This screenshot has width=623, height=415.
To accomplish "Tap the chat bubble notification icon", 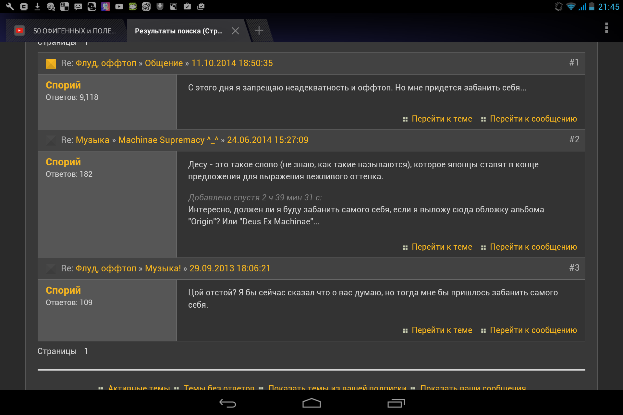I will click(78, 6).
